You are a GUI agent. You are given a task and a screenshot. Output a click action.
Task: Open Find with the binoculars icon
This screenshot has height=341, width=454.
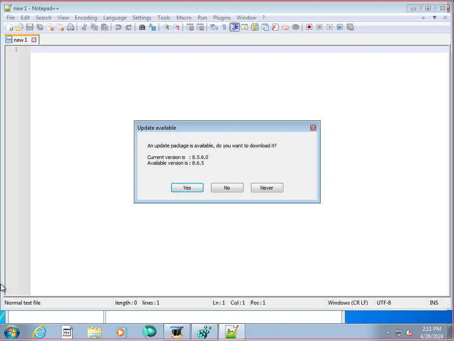tap(142, 27)
